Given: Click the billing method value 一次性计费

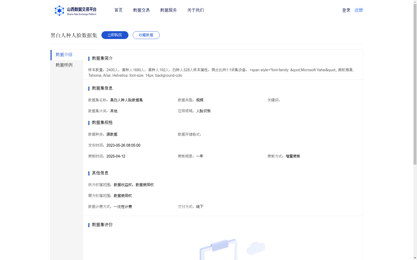Looking at the screenshot, I should (x=123, y=207).
